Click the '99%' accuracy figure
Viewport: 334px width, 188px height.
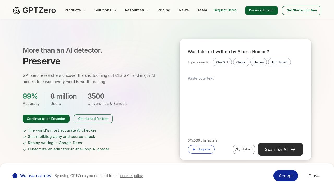[30, 96]
